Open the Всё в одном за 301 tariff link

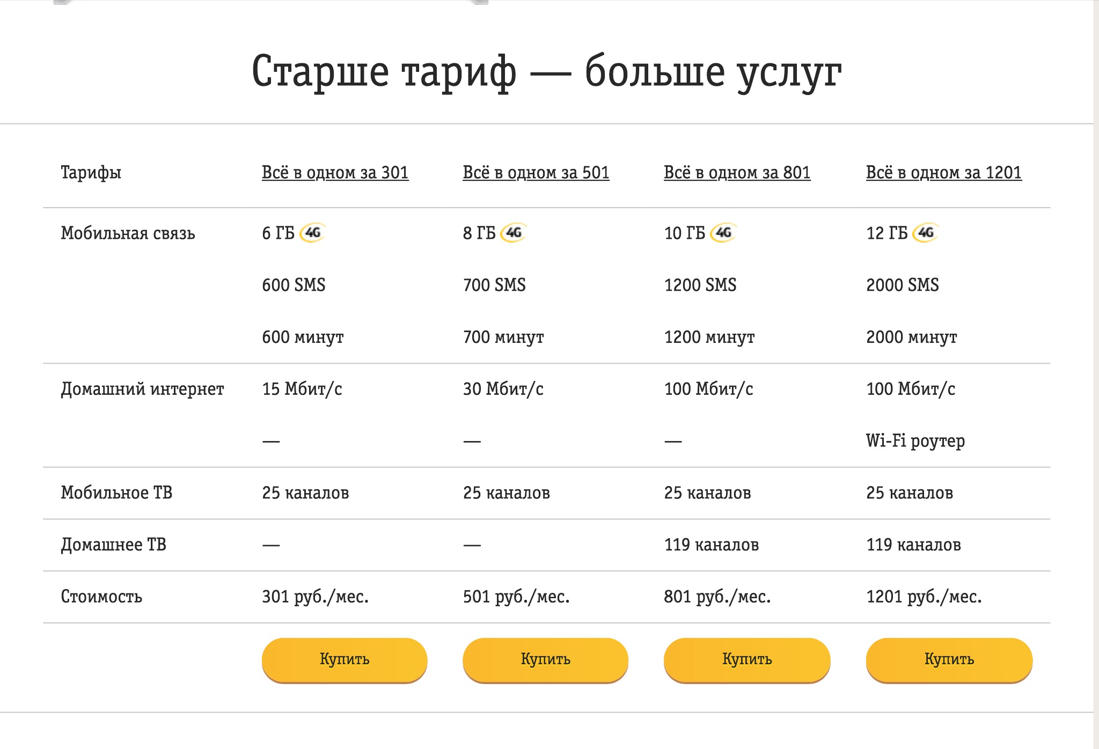coord(335,173)
